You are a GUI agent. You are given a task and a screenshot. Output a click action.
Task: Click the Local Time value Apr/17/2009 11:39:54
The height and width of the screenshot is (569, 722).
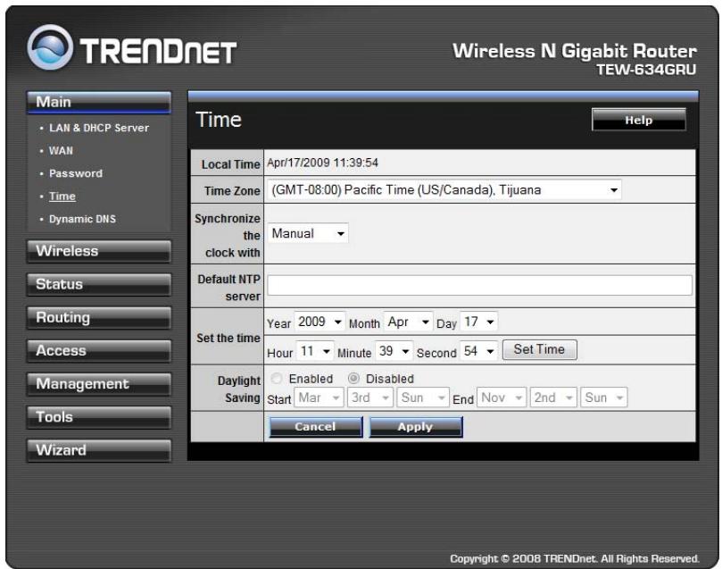(x=322, y=163)
